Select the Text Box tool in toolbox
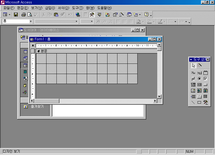The width and height of the screenshot is (215, 155). (x=199, y=73)
